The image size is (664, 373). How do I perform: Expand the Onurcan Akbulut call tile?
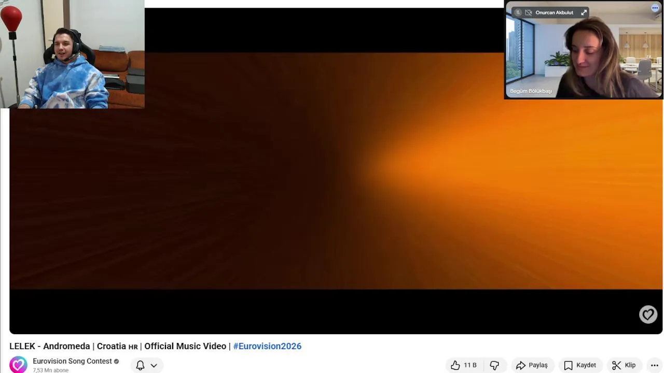(584, 12)
